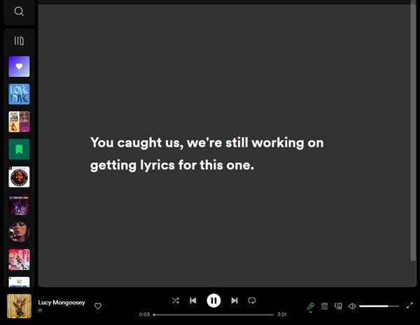Open the pink album cover in the sidebar
Image resolution: width=420 pixels, height=325 pixels.
[19, 260]
